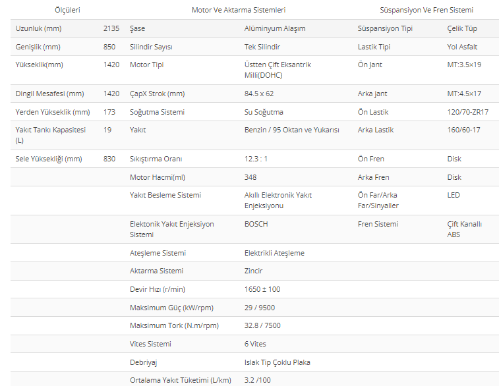Select the Benzin / 95 Oktan fuel value
499x386 pixels.
tap(292, 130)
